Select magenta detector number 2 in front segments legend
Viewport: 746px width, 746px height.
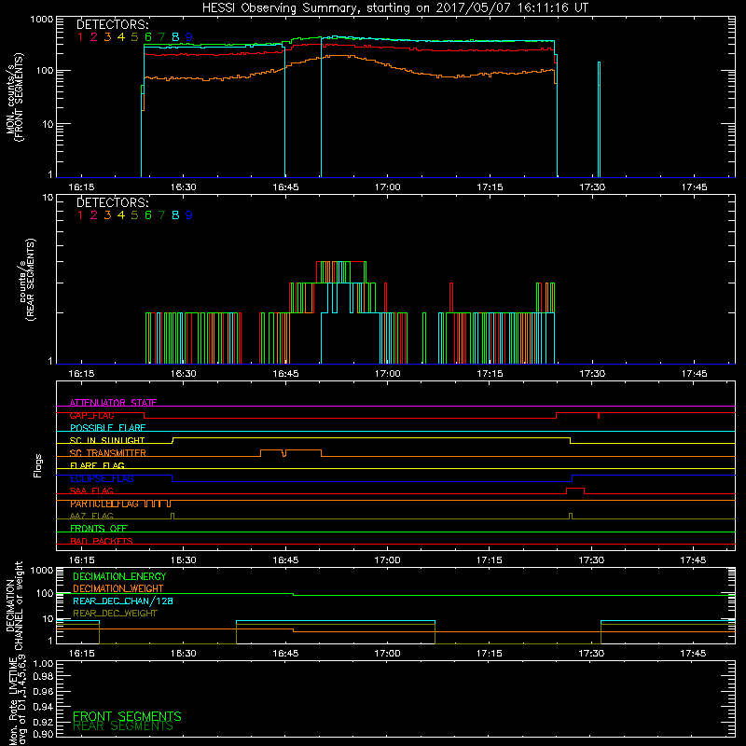click(x=94, y=37)
